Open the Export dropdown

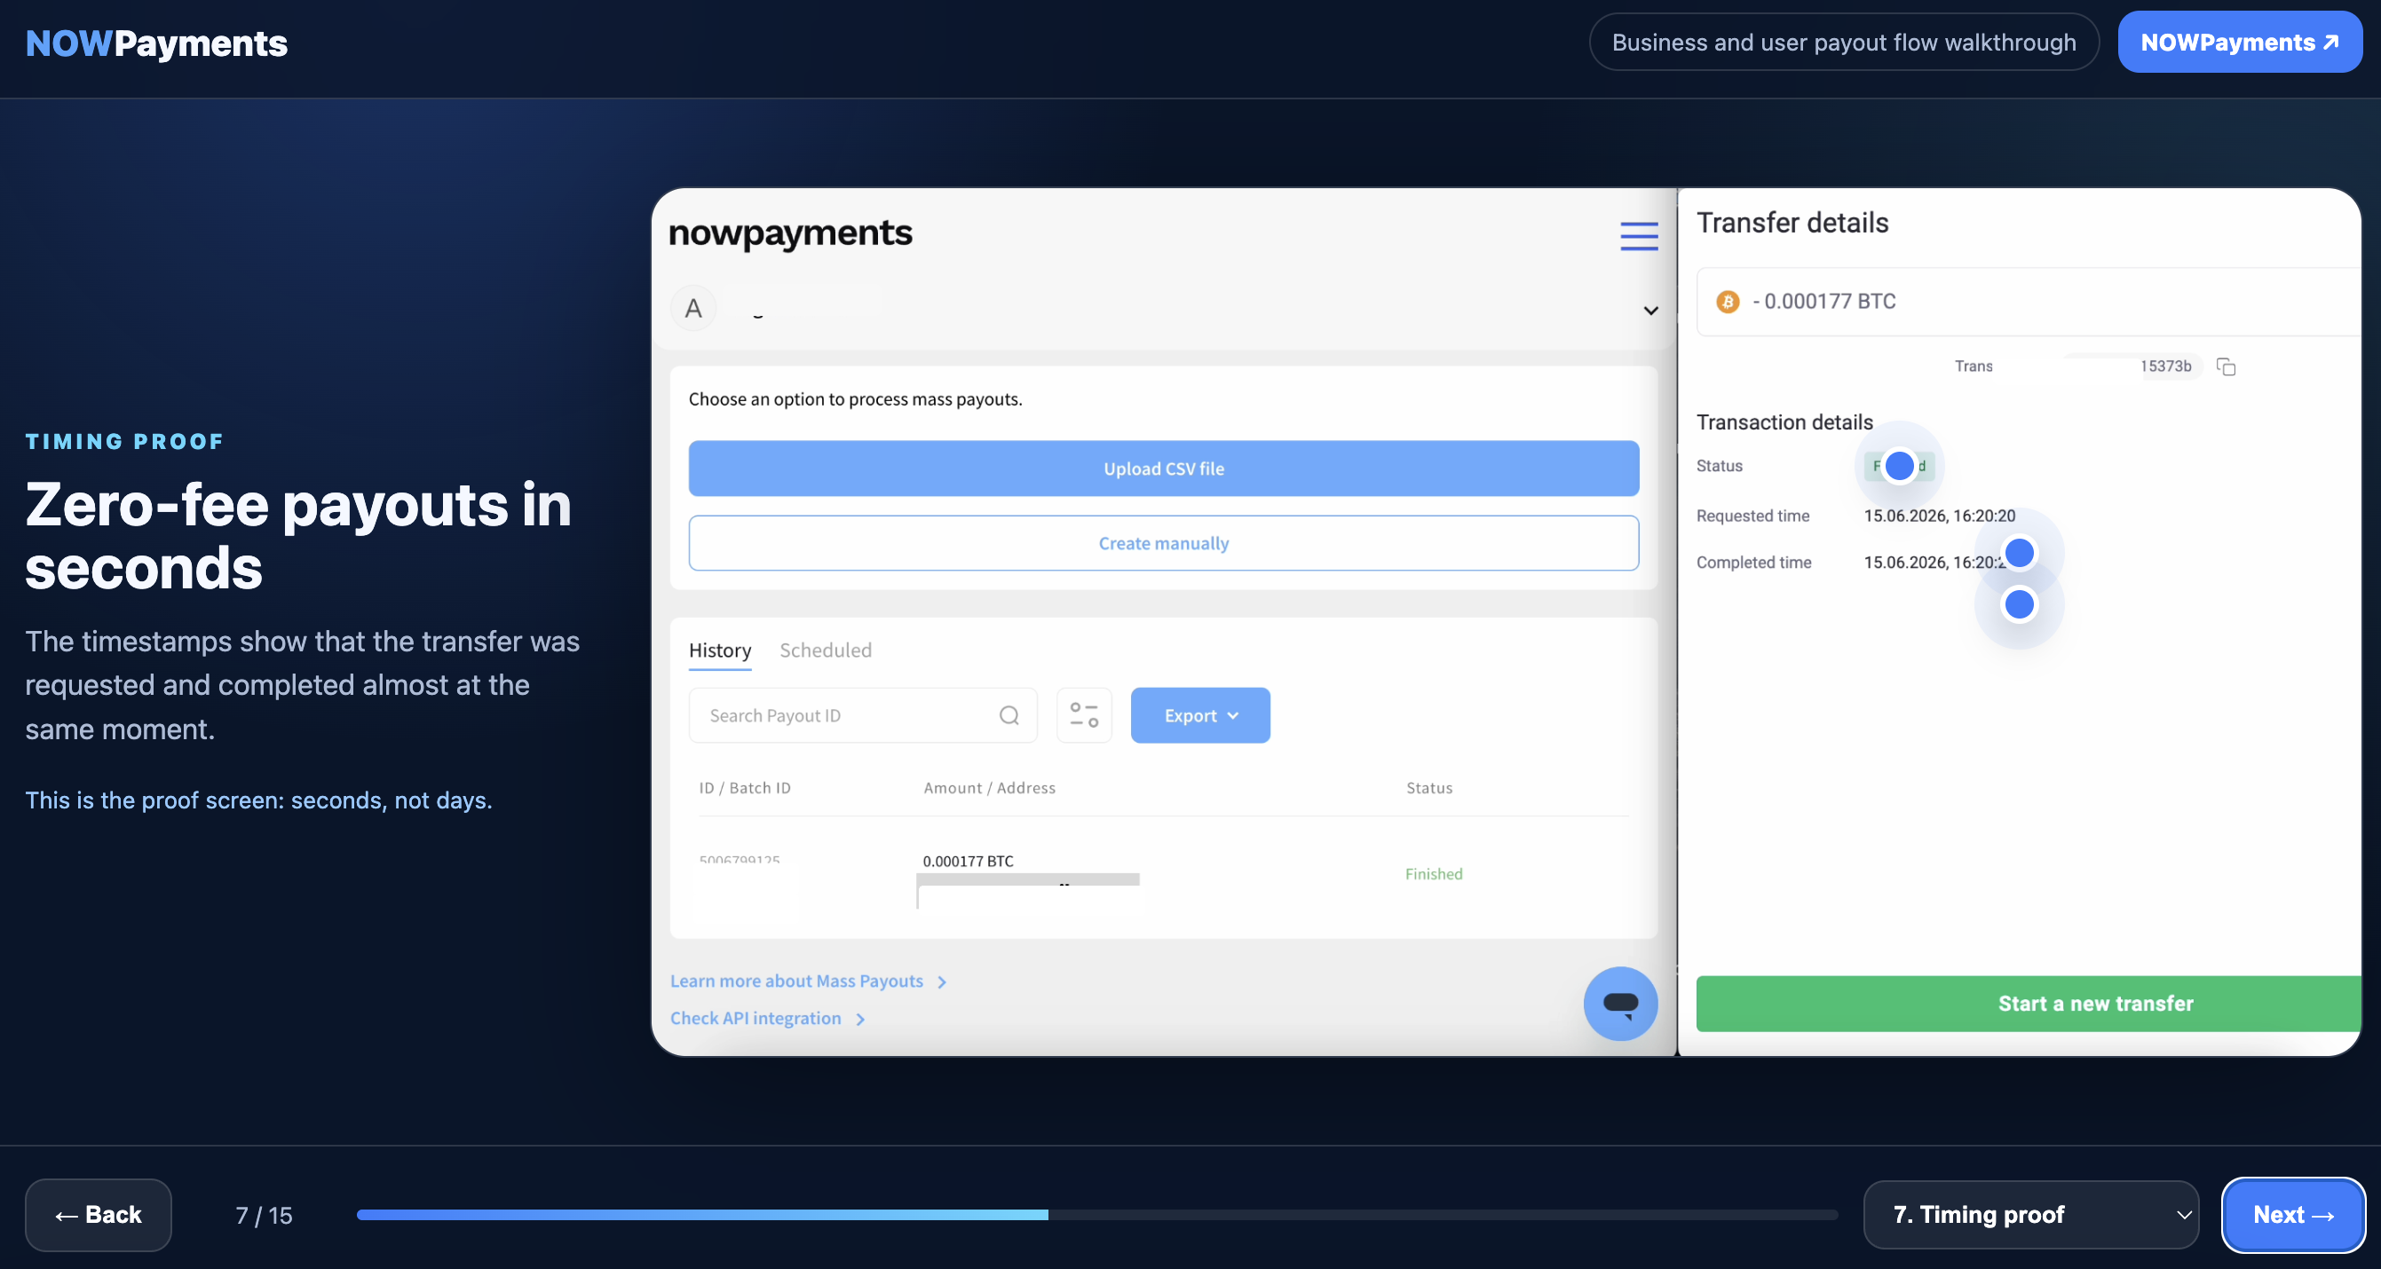pyautogui.click(x=1199, y=715)
